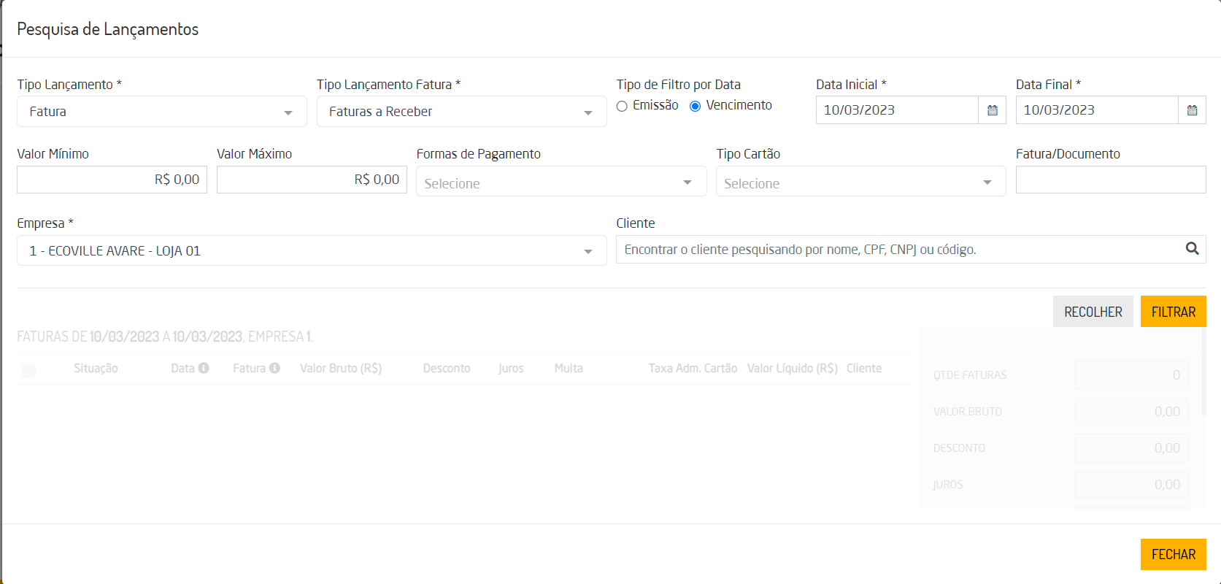1221x584 pixels.
Task: Click info icon next to Data column
Action: pos(204,368)
